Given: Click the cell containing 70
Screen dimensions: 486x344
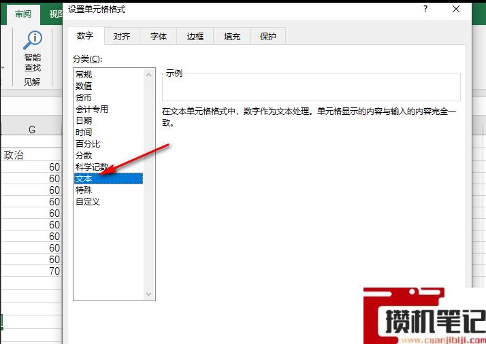Looking at the screenshot, I should click(32, 271).
